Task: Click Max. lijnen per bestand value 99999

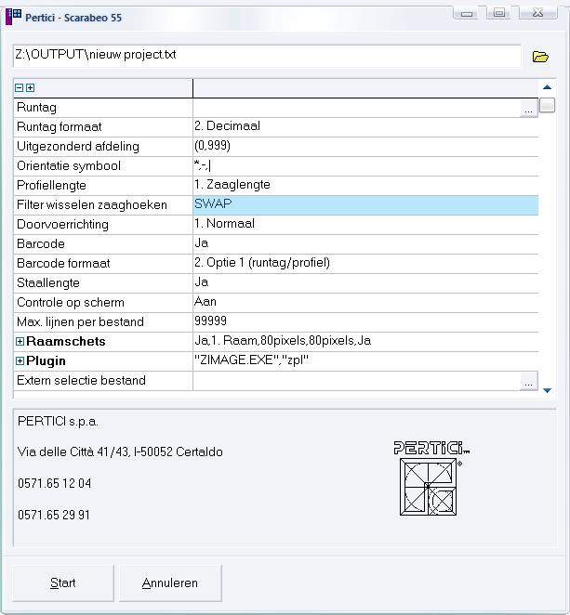Action: click(x=210, y=321)
